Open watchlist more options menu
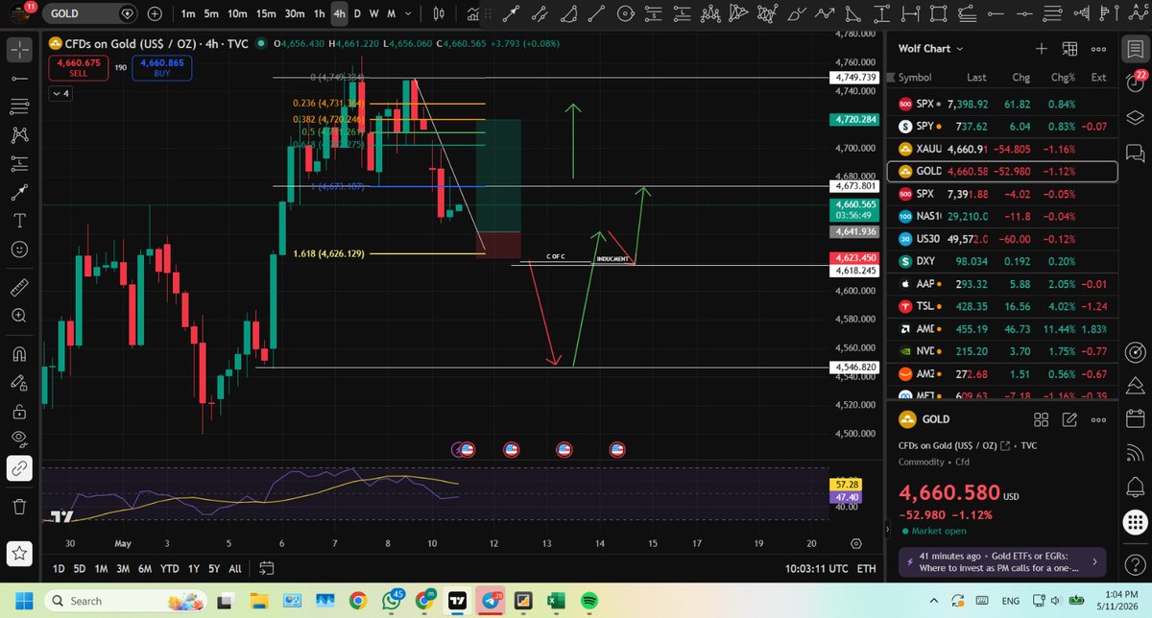The image size is (1152, 618). coord(1098,49)
